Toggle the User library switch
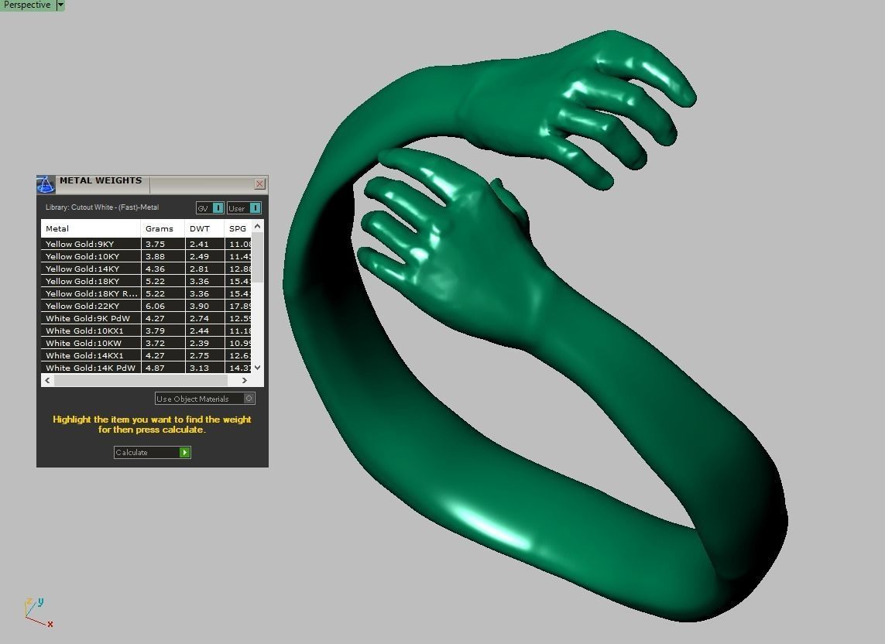 (244, 208)
